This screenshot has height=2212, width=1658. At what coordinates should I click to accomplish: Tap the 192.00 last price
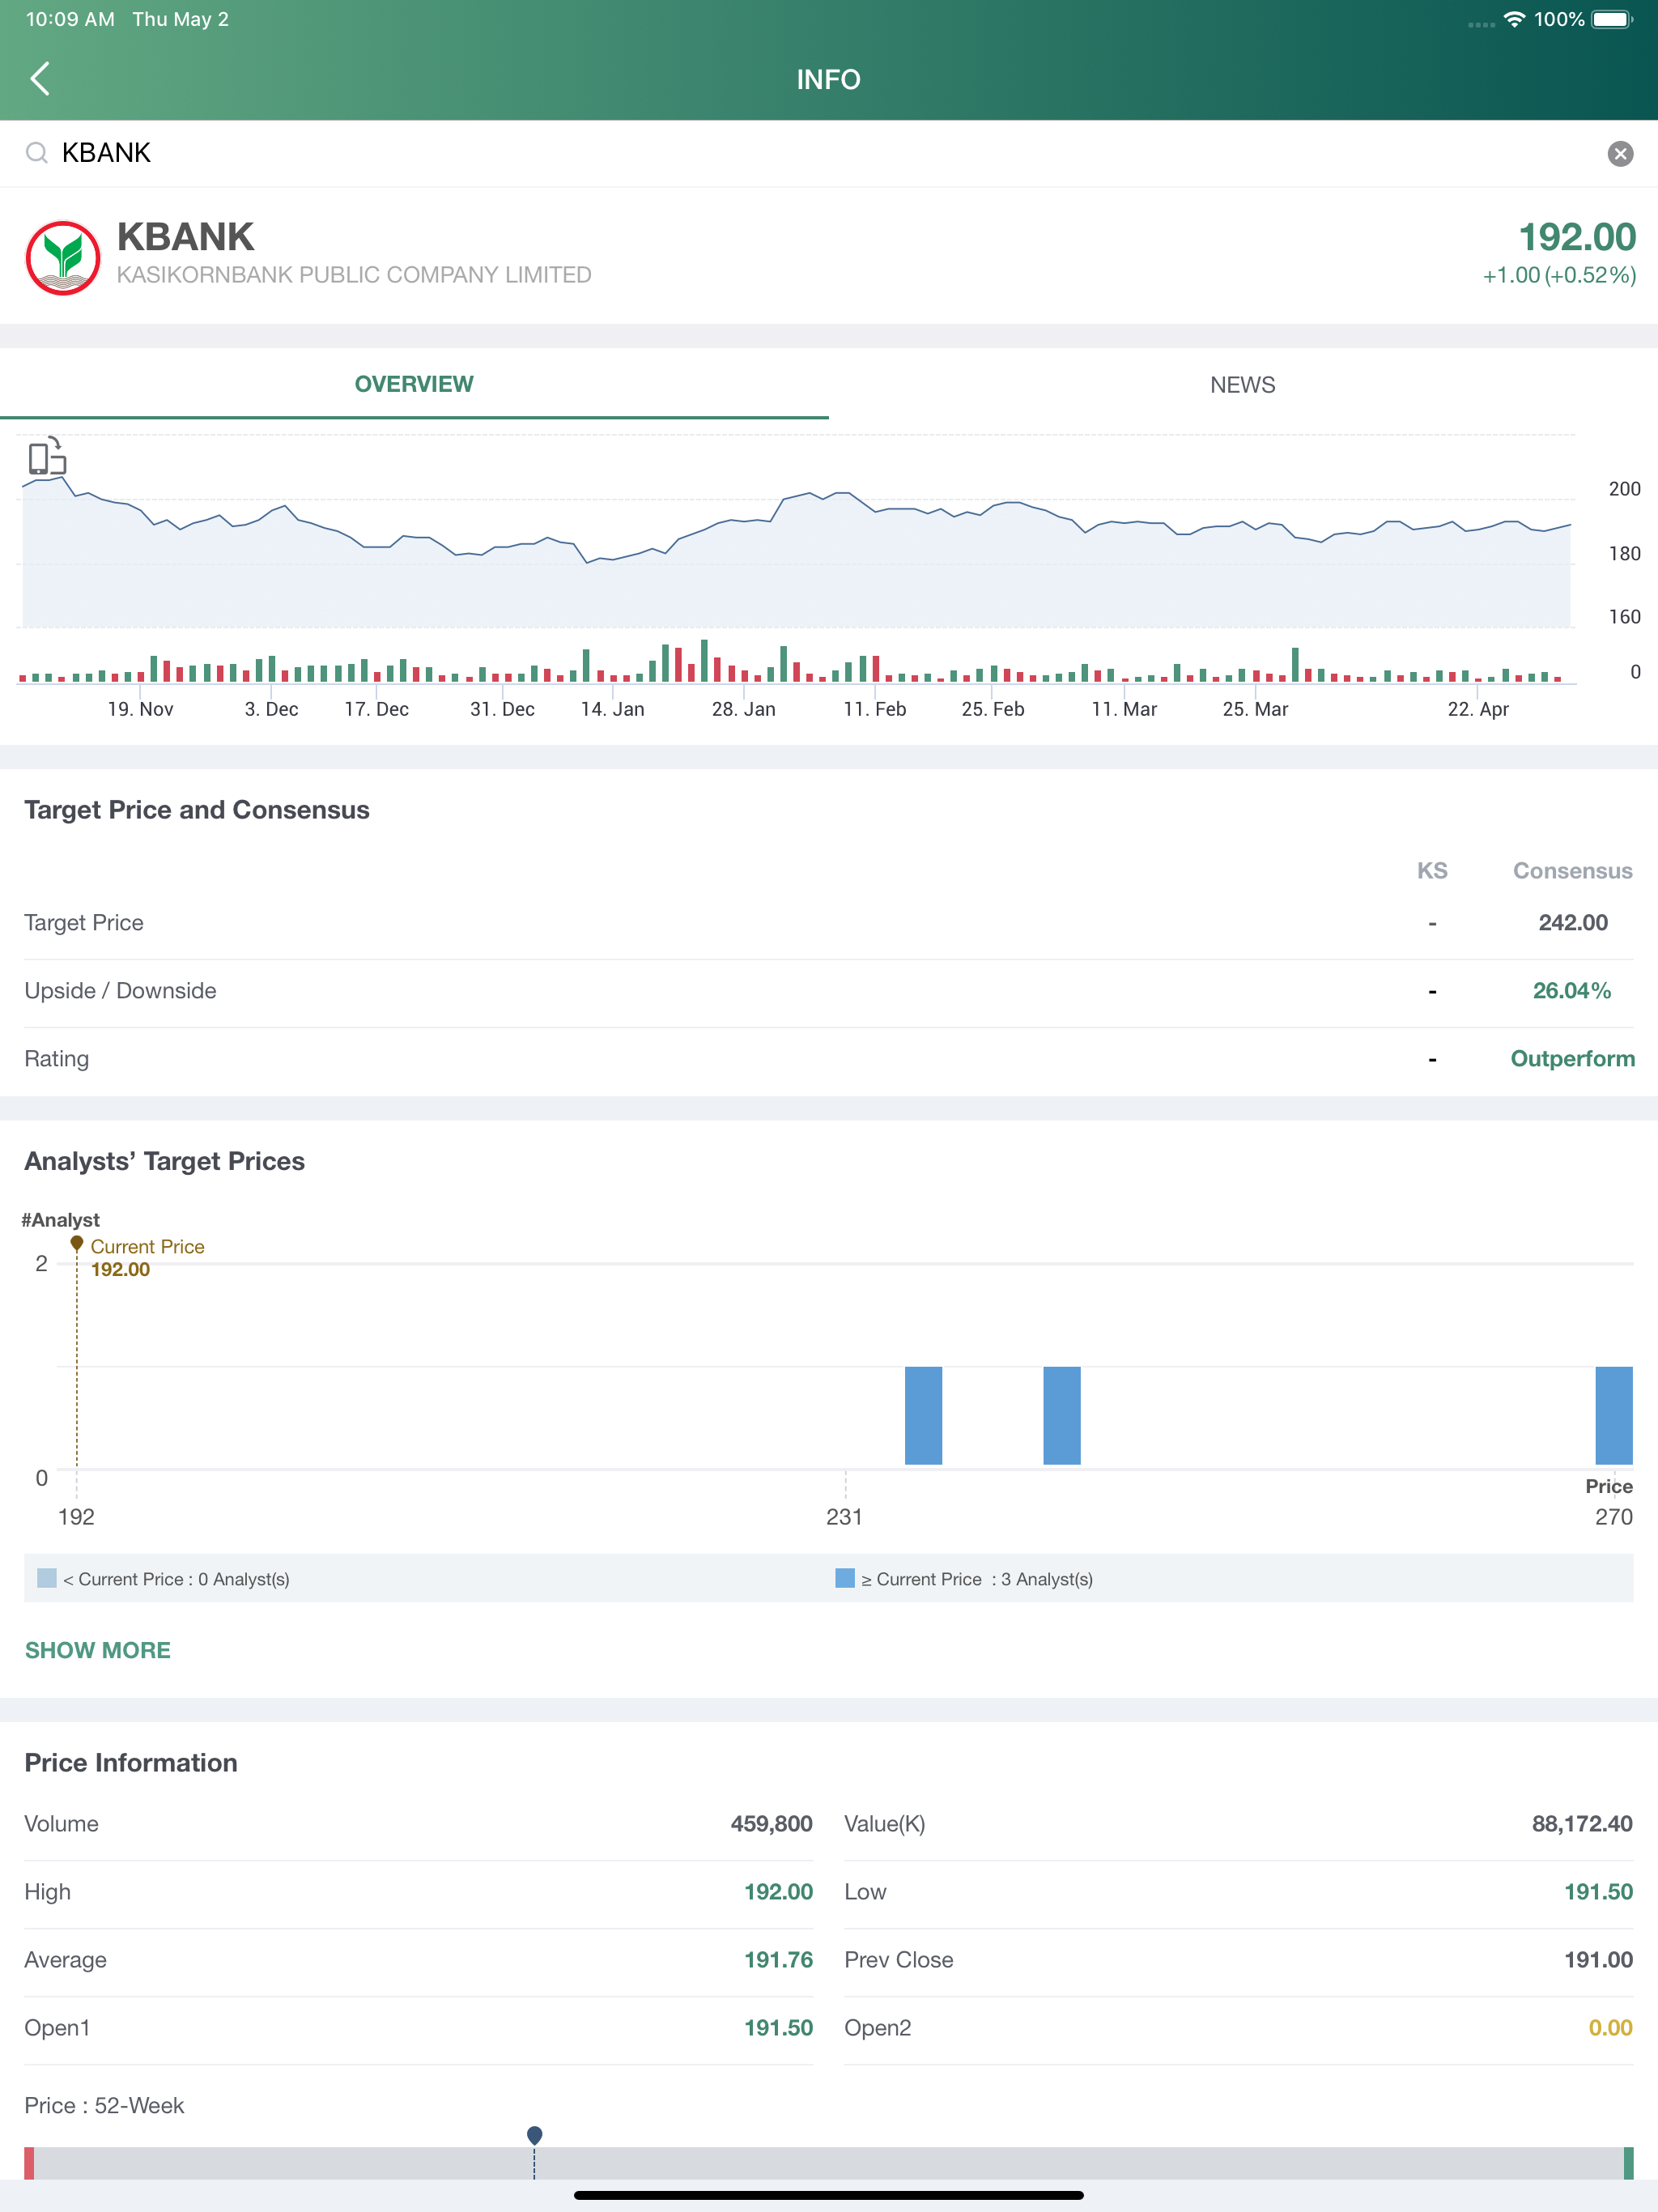tap(1576, 237)
